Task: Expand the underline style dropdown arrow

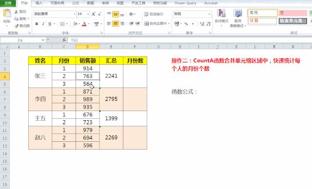Action: tap(54, 24)
